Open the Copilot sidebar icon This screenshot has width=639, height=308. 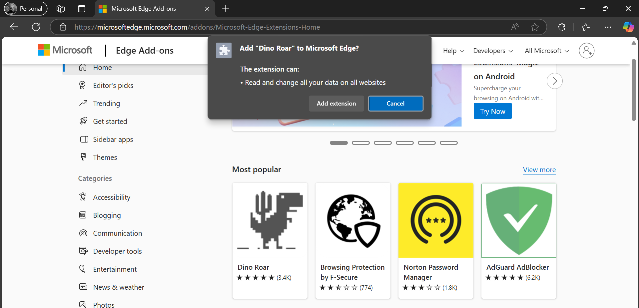pyautogui.click(x=628, y=27)
